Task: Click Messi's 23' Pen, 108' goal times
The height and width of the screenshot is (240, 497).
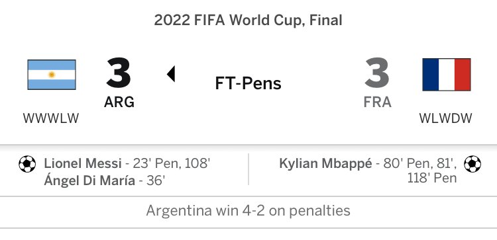Action: (x=172, y=164)
